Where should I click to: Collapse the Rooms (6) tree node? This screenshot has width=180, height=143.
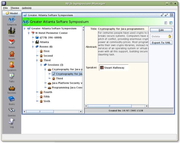click(33, 47)
